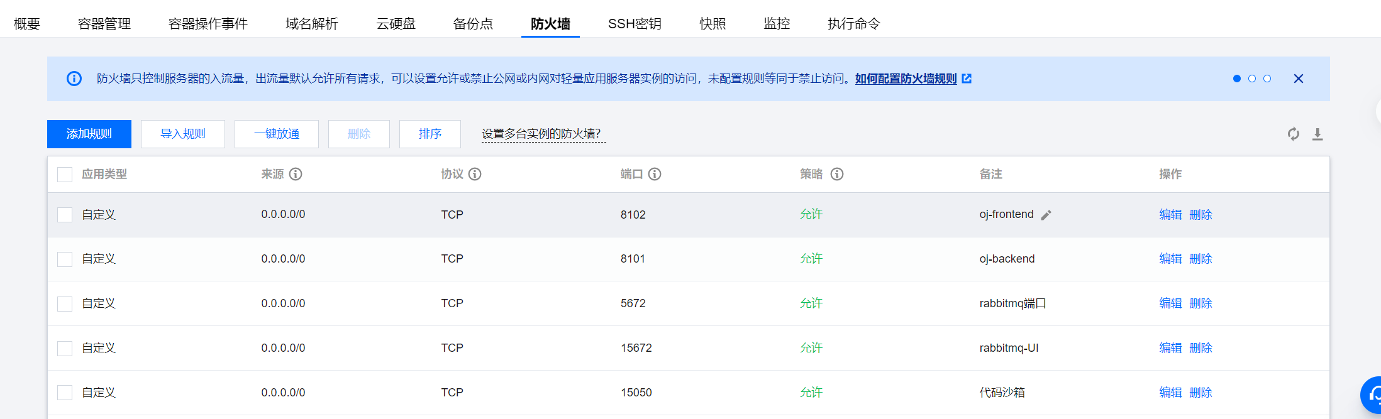Click the info icon next to 协议

click(475, 174)
